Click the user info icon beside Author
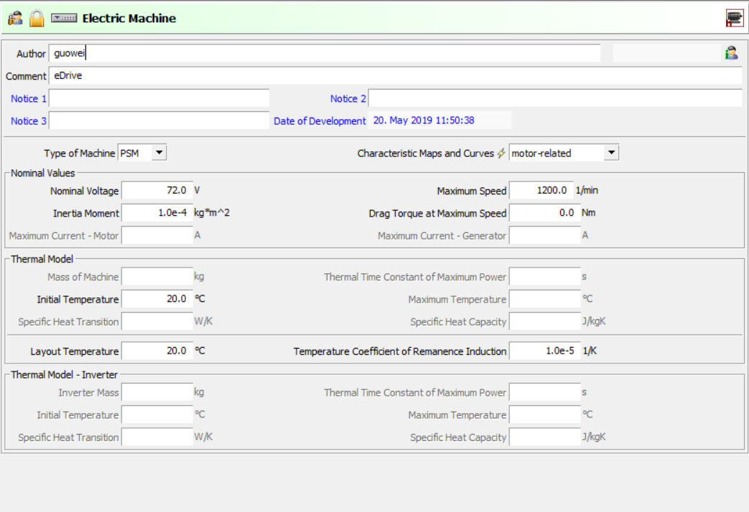 pos(731,53)
